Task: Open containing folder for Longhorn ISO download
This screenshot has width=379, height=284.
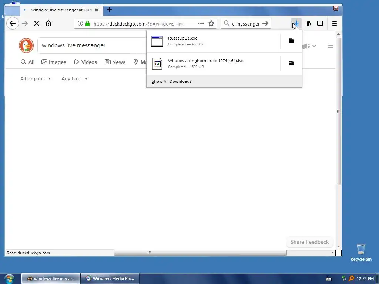Action: (x=291, y=63)
